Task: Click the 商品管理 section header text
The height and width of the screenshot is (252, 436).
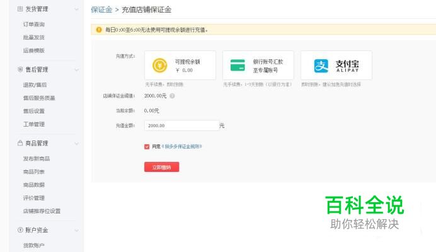Action: (x=37, y=143)
